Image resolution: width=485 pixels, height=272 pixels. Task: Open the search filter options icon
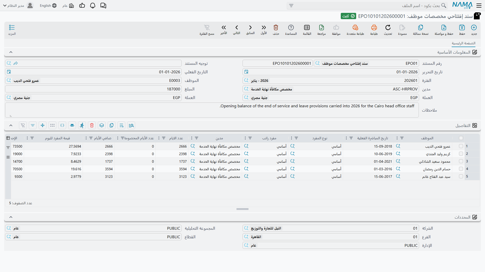point(291,6)
